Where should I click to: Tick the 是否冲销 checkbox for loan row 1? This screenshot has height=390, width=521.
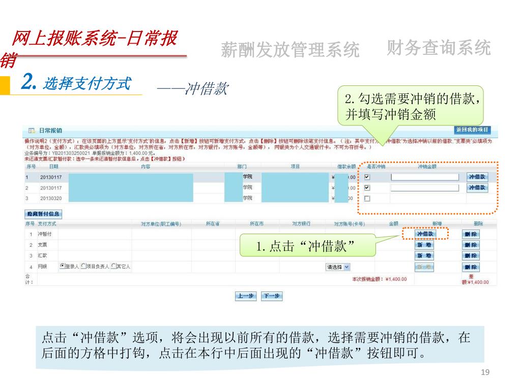(x=367, y=177)
